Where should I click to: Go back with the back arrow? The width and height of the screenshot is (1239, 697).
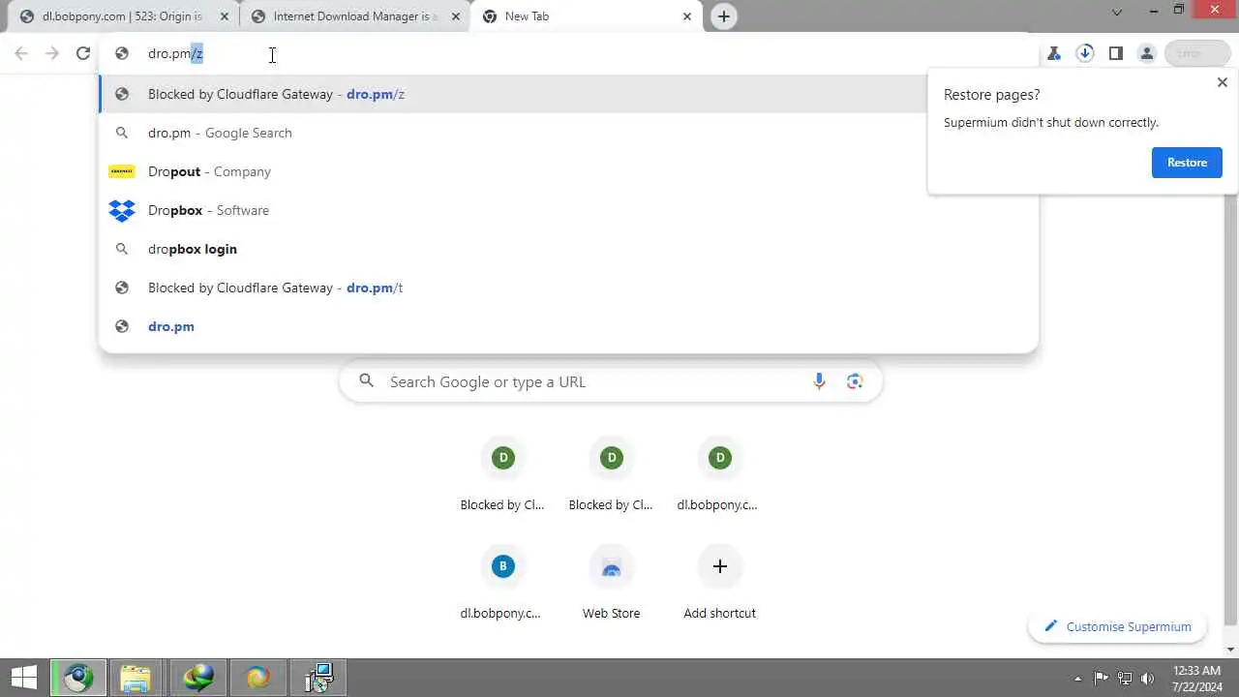pyautogui.click(x=21, y=53)
